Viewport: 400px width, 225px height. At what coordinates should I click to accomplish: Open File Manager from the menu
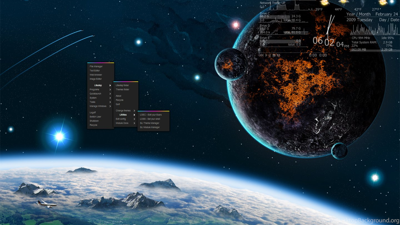[x=96, y=67]
